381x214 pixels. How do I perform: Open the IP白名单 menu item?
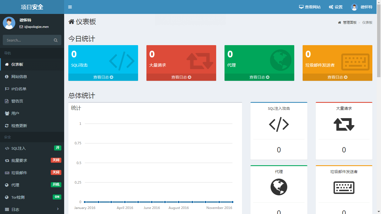click(32, 89)
